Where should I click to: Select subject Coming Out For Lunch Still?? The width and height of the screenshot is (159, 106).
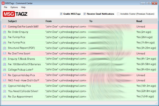(23, 27)
